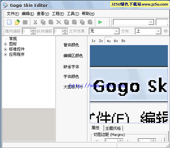Click the 编辑区颜色 label

(73, 56)
